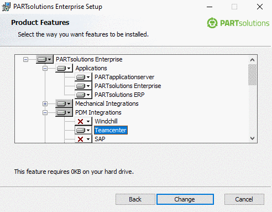The height and width of the screenshot is (212, 272).
Task: Open install-state dropdown for Teamcenter
Action: click(83, 130)
